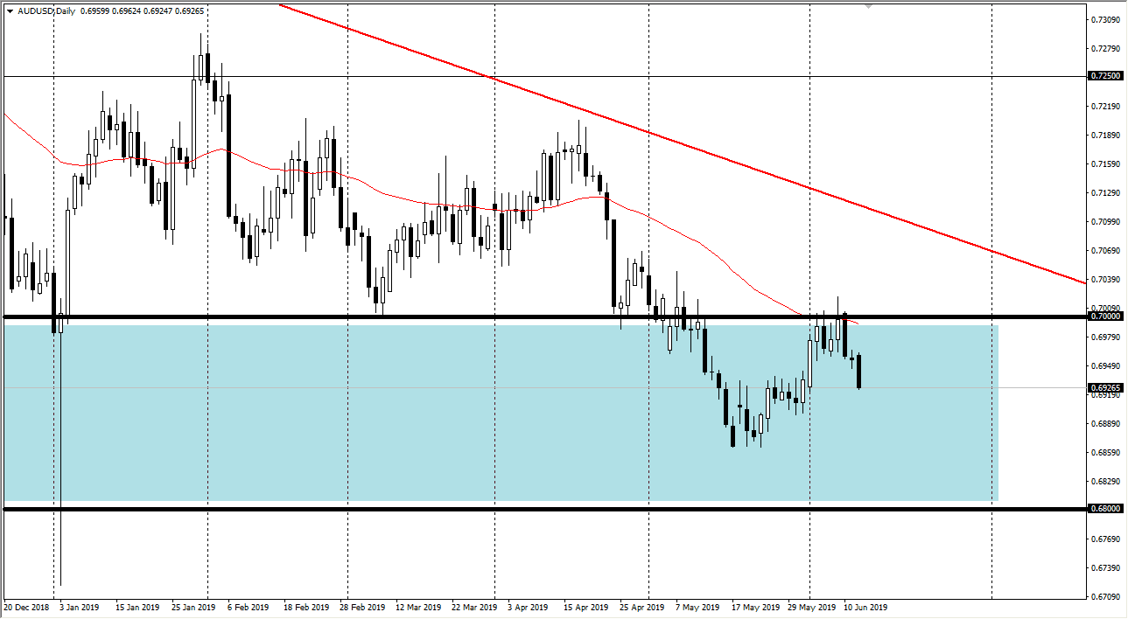Click the 0.68000 price level label

[x=1105, y=508]
